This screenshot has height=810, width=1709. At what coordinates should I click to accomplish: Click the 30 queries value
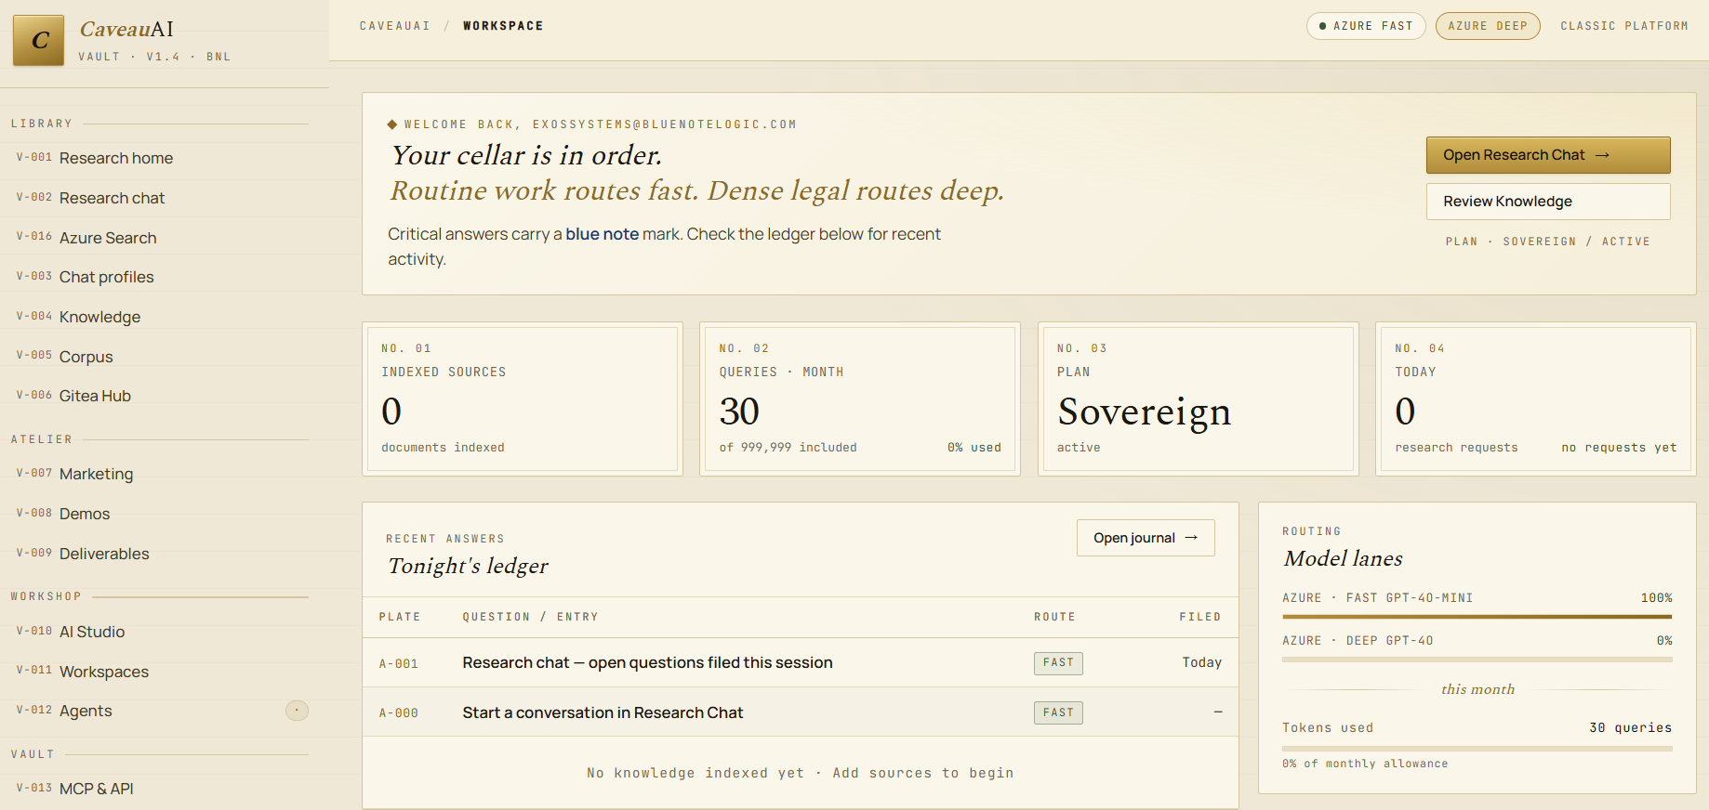[1631, 727]
